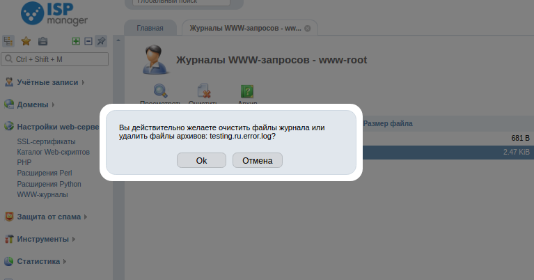Select the highlighted row 2.47 KiB

(x=448, y=153)
